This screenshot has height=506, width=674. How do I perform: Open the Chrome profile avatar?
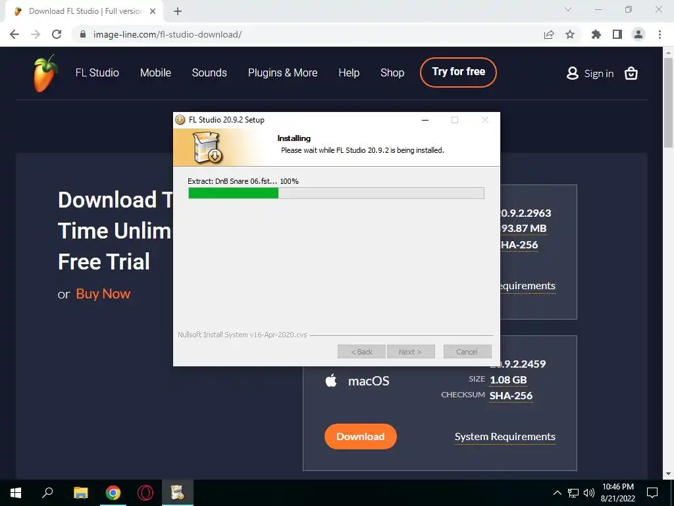[638, 34]
